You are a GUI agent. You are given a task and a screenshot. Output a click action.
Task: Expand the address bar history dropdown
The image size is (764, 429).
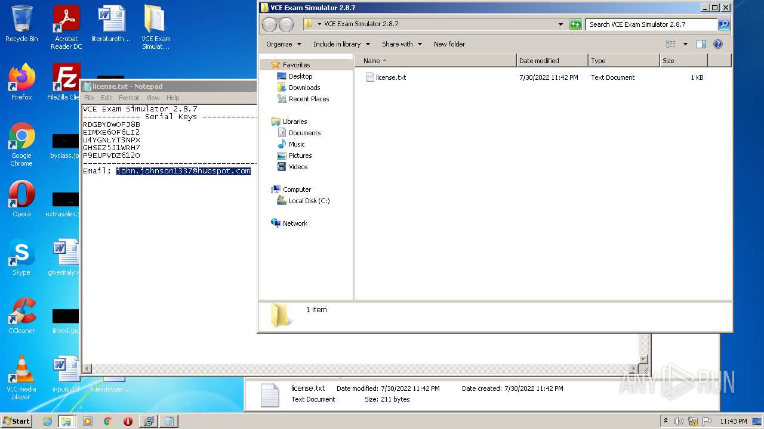560,24
